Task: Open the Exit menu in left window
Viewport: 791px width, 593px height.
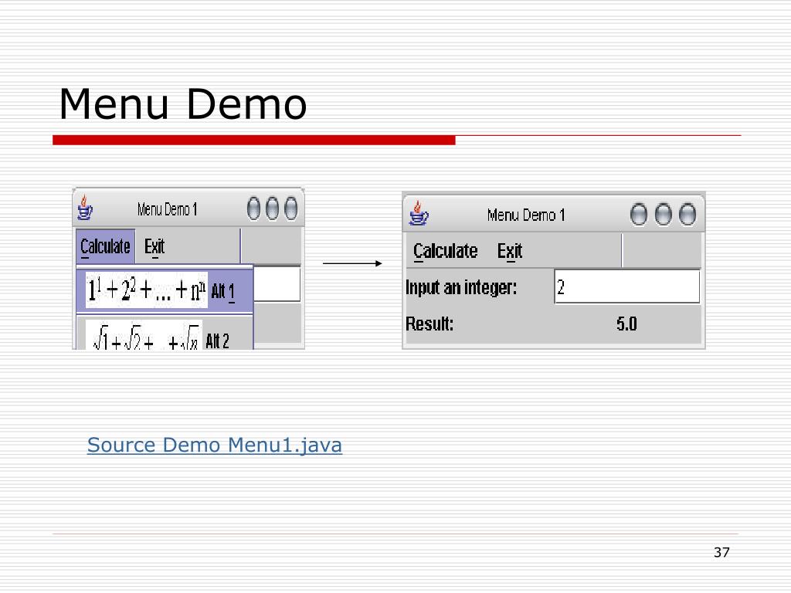Action: point(154,246)
